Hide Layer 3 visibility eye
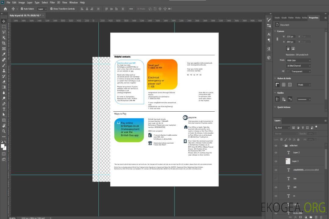The image size is (329, 219). coord(276,162)
